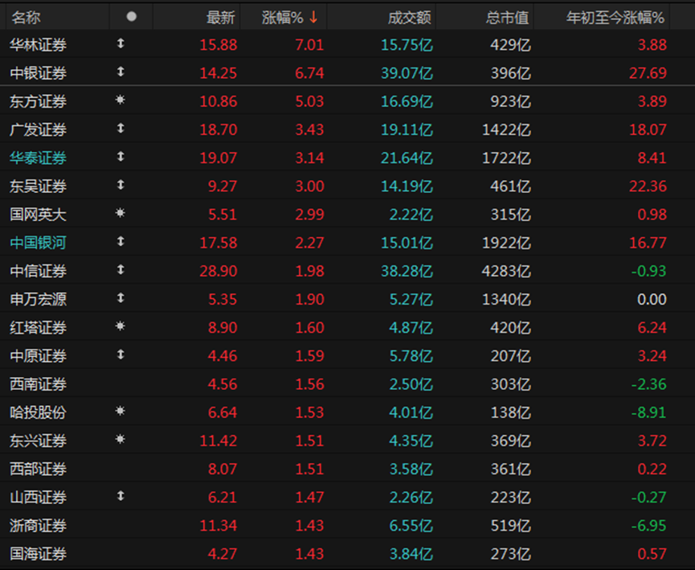Sort the table by the 成交额 column
695x570 pixels.
[409, 17]
